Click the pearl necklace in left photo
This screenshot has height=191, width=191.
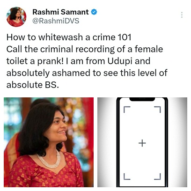[x=49, y=160]
